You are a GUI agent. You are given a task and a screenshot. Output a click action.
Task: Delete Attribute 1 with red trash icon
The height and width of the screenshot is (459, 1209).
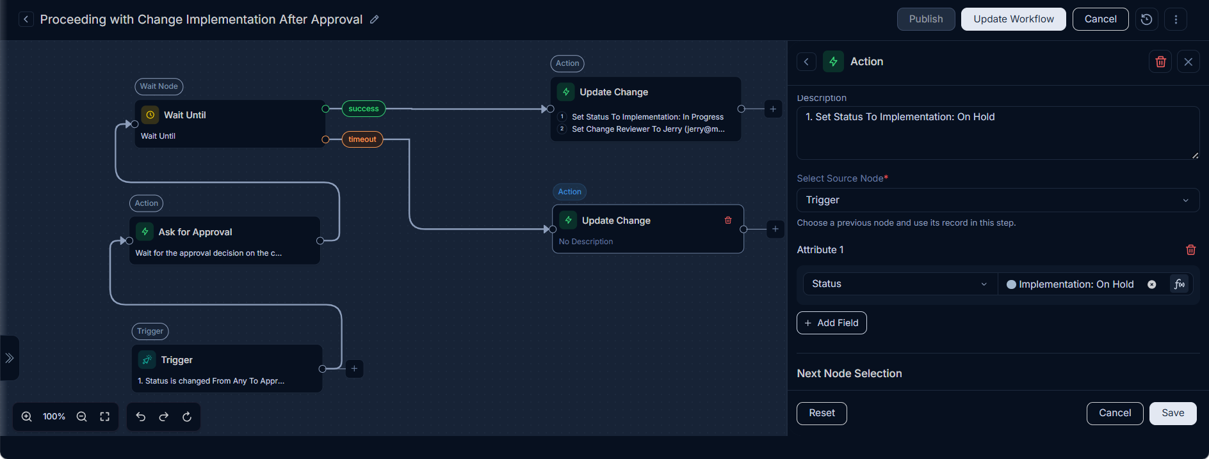[1191, 250]
